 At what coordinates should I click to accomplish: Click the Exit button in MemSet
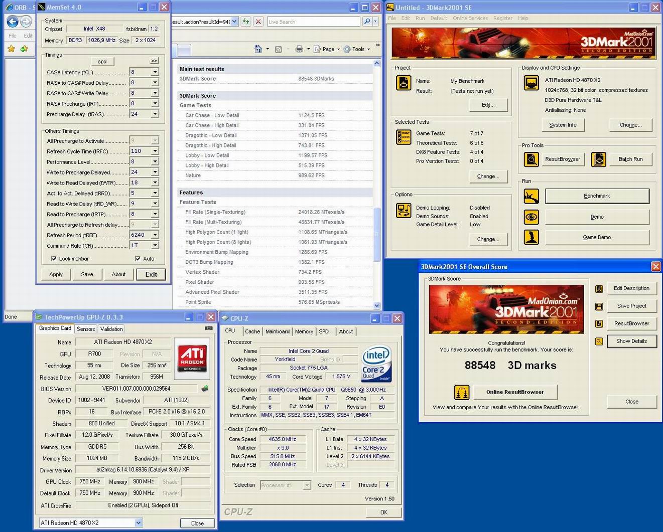click(x=151, y=274)
